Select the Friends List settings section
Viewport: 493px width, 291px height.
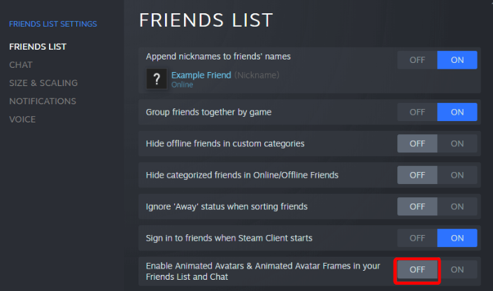pyautogui.click(x=38, y=47)
